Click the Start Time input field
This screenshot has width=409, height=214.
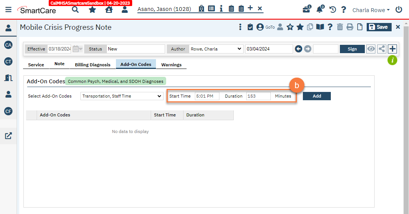(207, 96)
